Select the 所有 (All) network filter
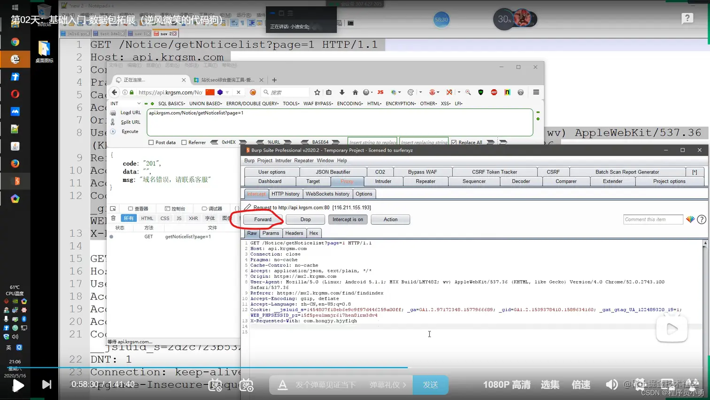The width and height of the screenshot is (710, 400). coord(129,218)
